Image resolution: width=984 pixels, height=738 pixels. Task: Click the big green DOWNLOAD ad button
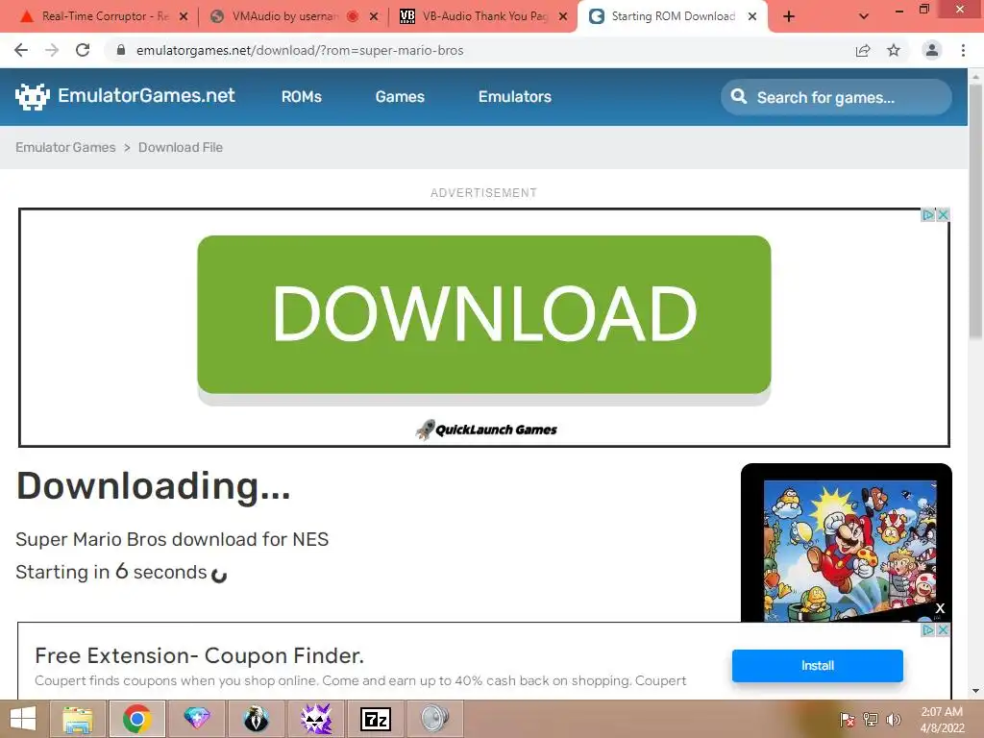coord(484,315)
